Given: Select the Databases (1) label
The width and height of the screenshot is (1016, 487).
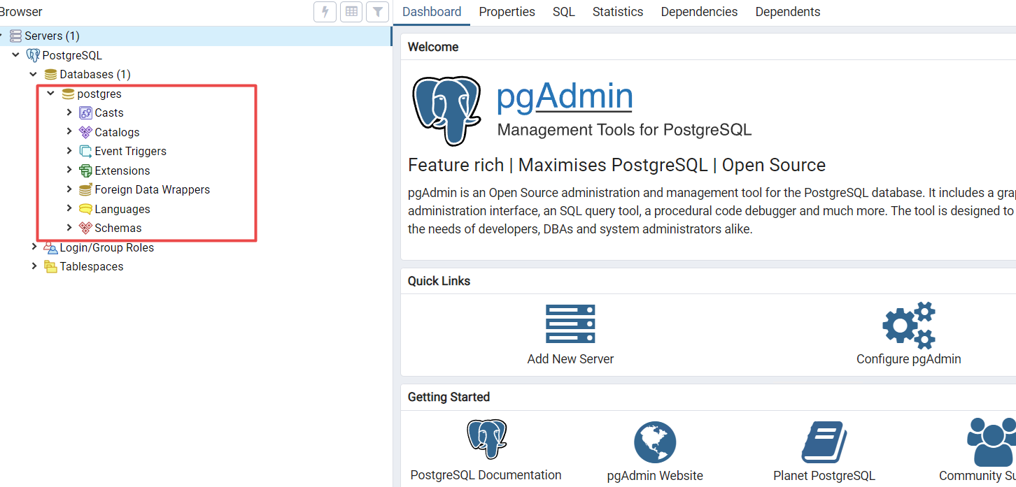Looking at the screenshot, I should [x=95, y=74].
